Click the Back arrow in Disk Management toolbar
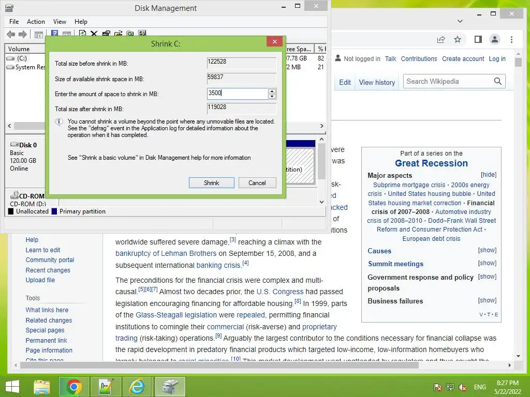This screenshot has height=397, width=530. click(11, 34)
